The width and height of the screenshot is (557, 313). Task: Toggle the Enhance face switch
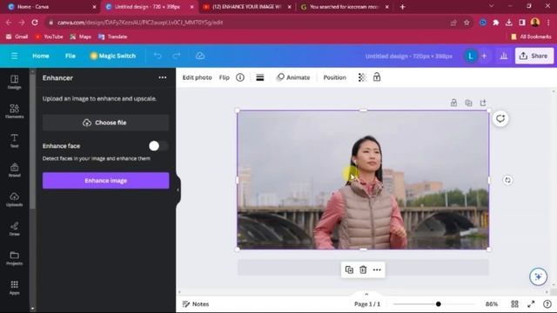(158, 146)
